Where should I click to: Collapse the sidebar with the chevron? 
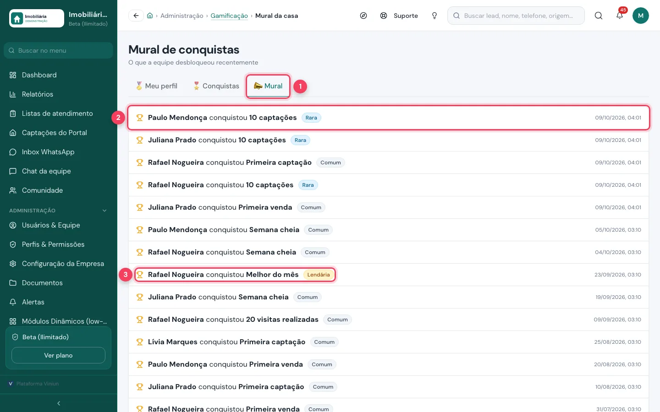59,403
